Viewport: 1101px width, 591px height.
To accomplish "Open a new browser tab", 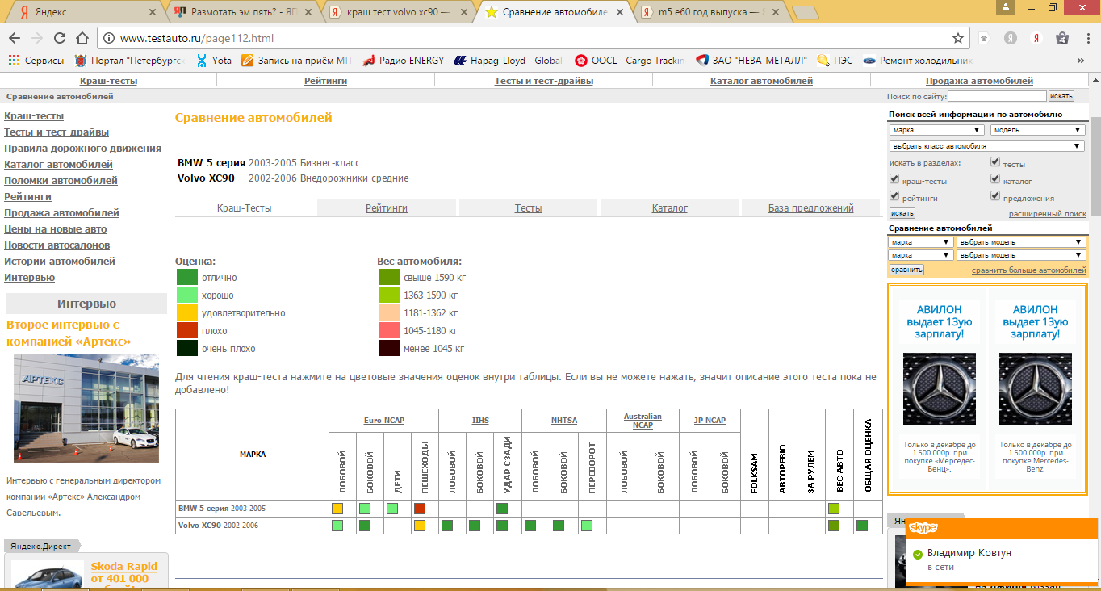I will (805, 13).
